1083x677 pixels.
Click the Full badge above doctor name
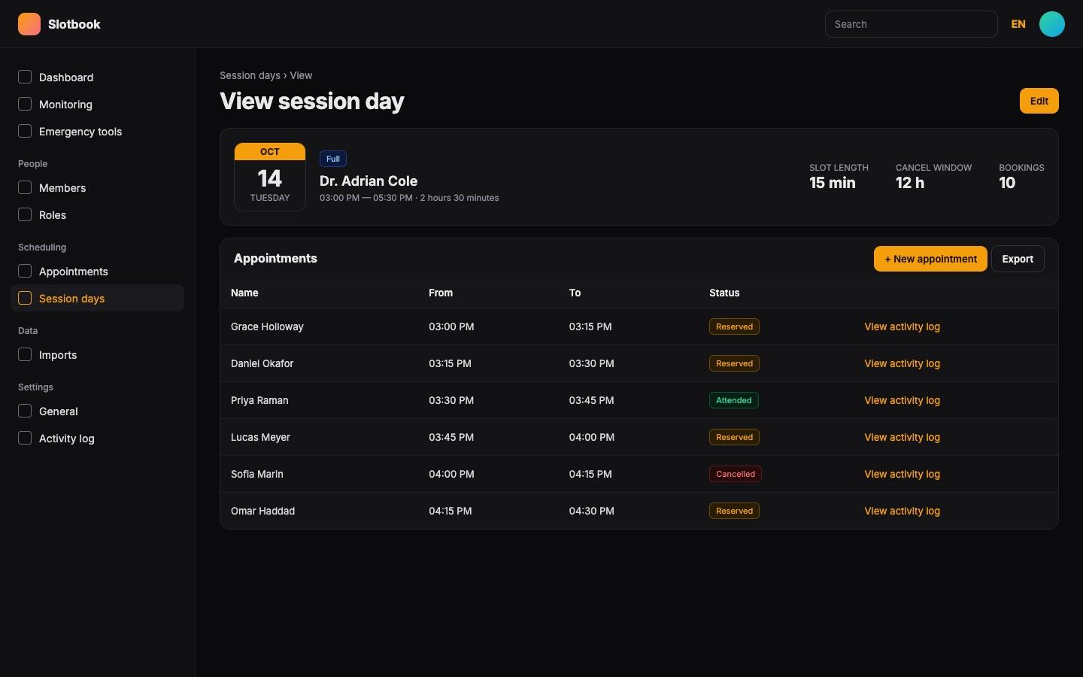(333, 159)
